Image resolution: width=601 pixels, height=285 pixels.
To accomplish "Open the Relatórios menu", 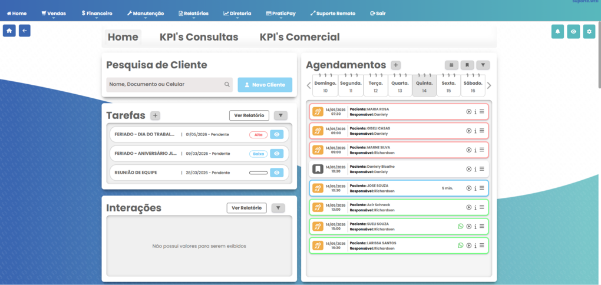I will coord(194,14).
